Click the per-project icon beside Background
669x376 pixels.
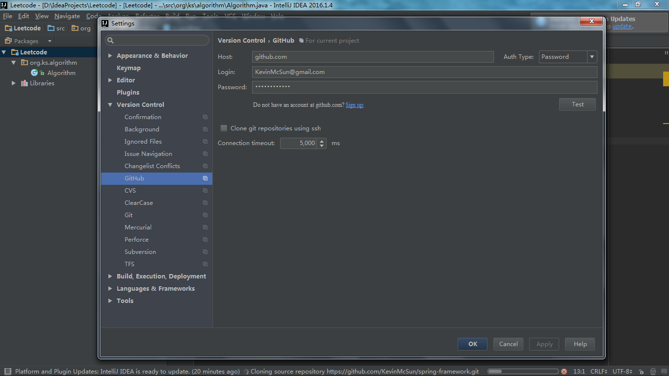[206, 129]
